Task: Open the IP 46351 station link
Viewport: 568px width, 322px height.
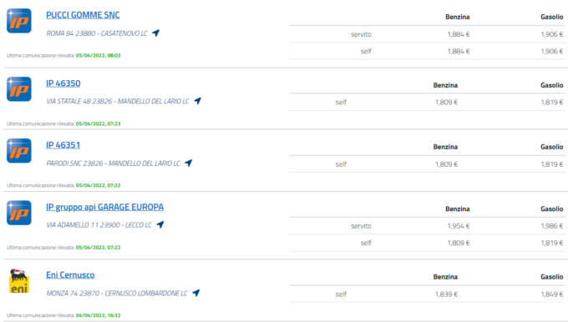Action: point(63,145)
